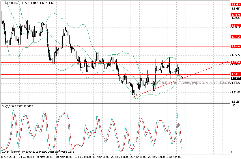The image size is (241, 159).
Task: Select the 1.3909 red price label
Action: (236, 15)
